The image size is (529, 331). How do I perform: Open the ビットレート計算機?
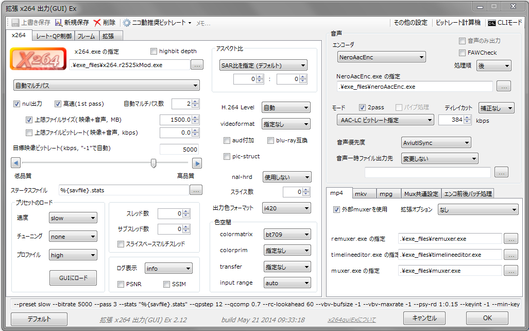pyautogui.click(x=458, y=23)
